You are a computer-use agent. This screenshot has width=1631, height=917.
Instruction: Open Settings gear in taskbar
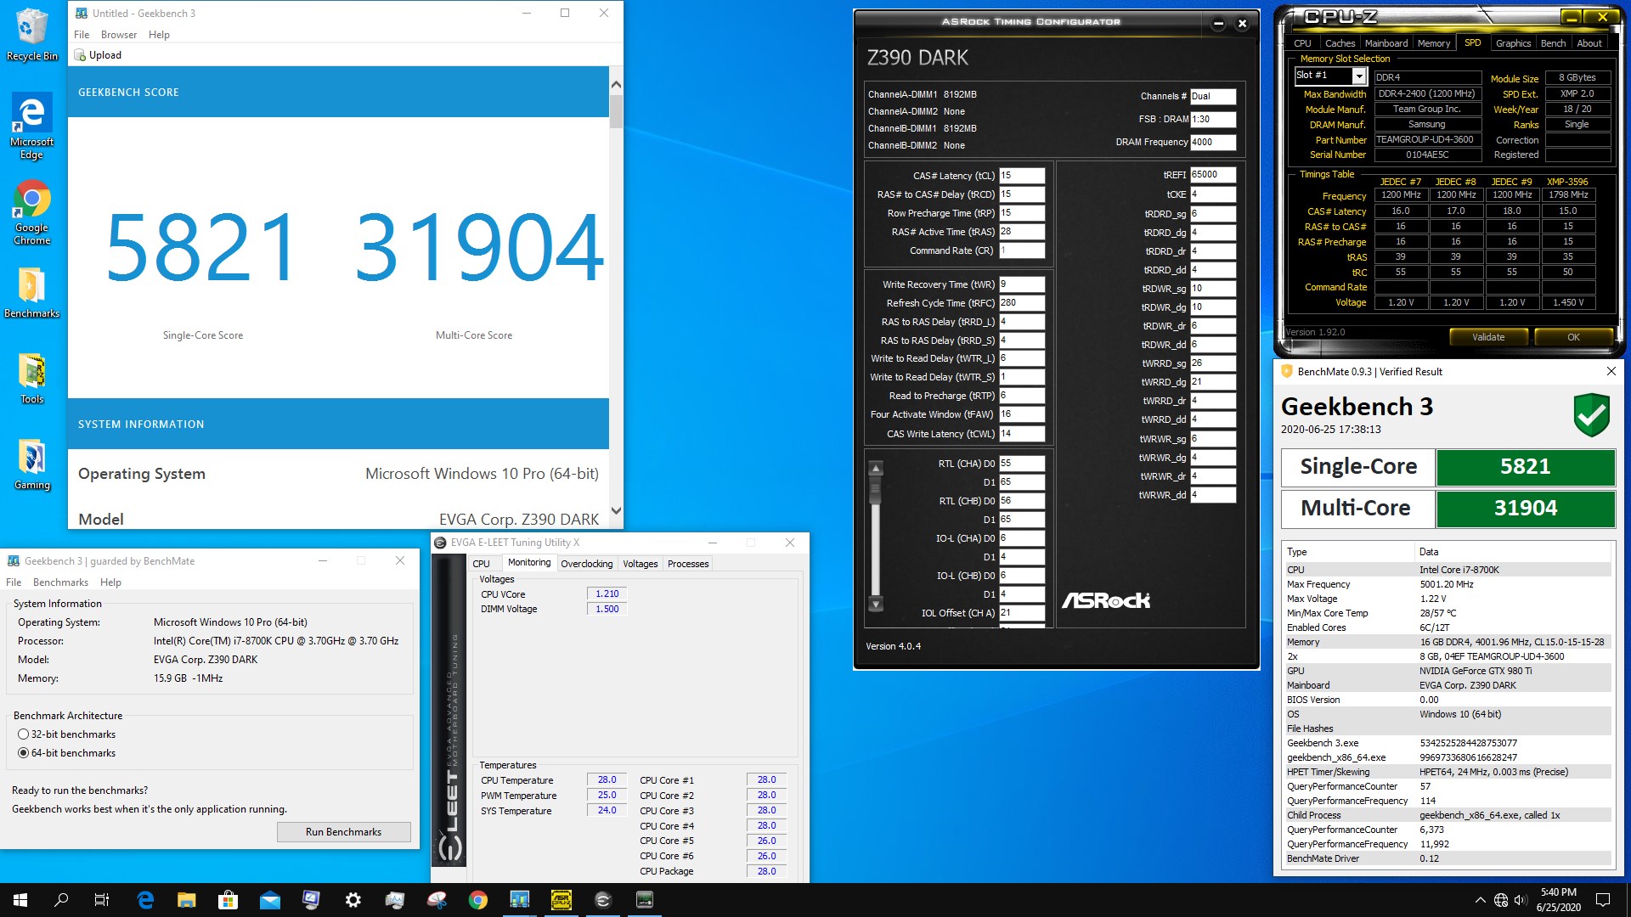tap(353, 900)
